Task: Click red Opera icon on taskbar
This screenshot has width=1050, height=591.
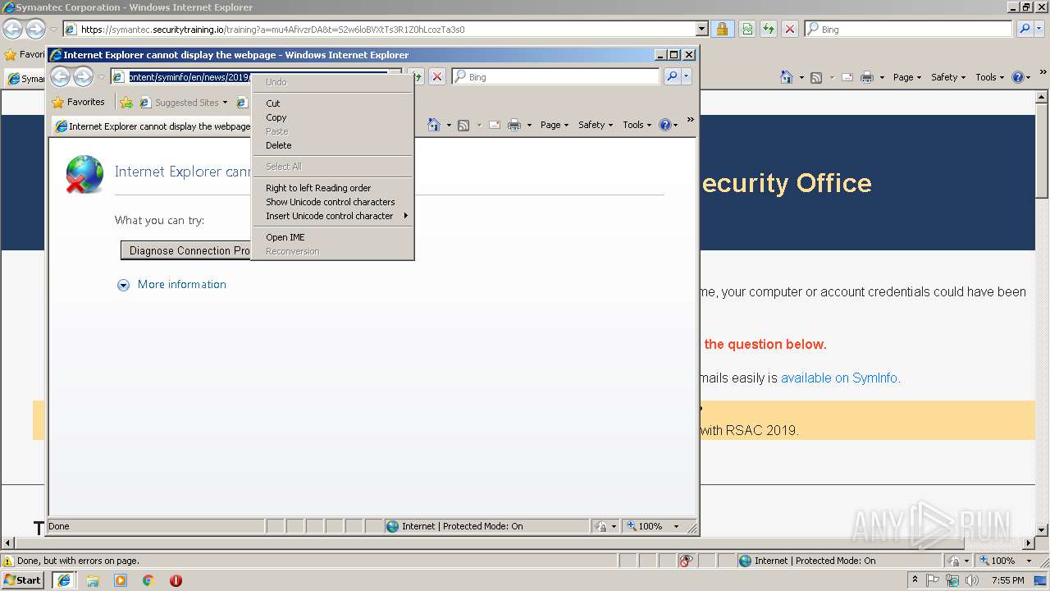Action: pyautogui.click(x=176, y=580)
